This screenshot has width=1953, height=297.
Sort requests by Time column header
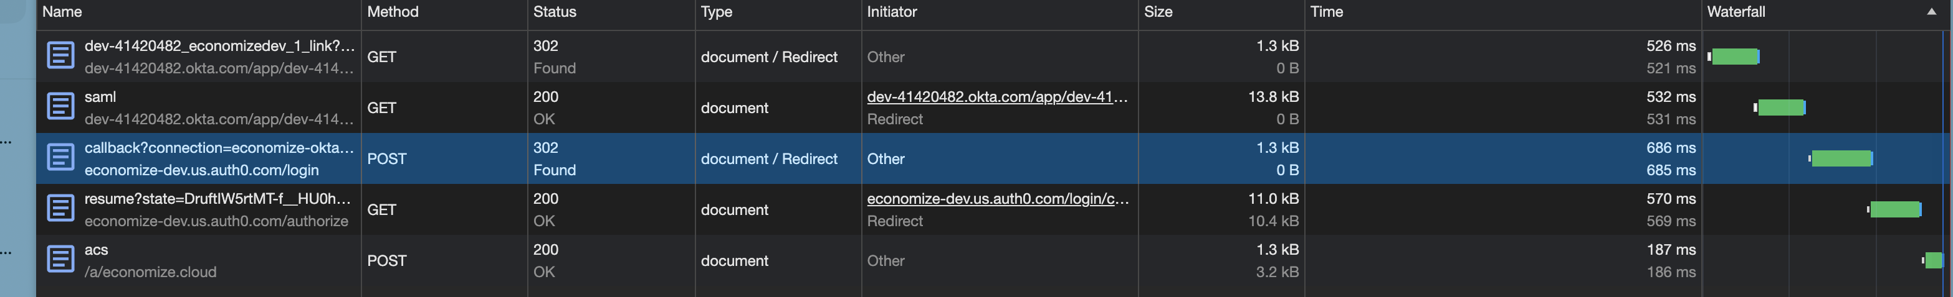click(1326, 12)
